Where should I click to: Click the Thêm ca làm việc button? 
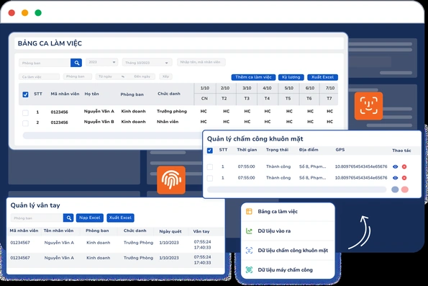[x=253, y=77]
